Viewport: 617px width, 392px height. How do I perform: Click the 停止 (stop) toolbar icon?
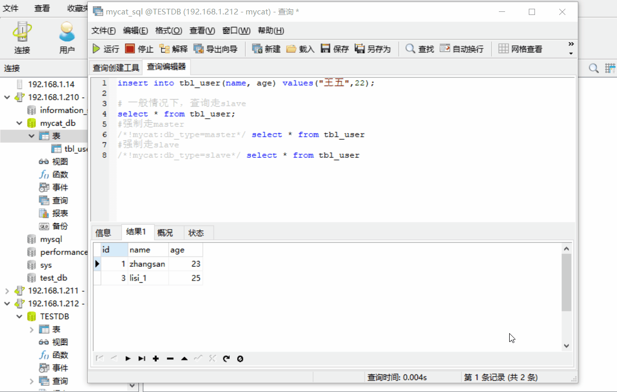coord(138,49)
